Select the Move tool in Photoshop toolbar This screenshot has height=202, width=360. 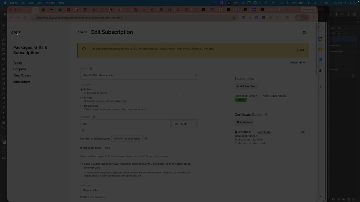click(3, 25)
